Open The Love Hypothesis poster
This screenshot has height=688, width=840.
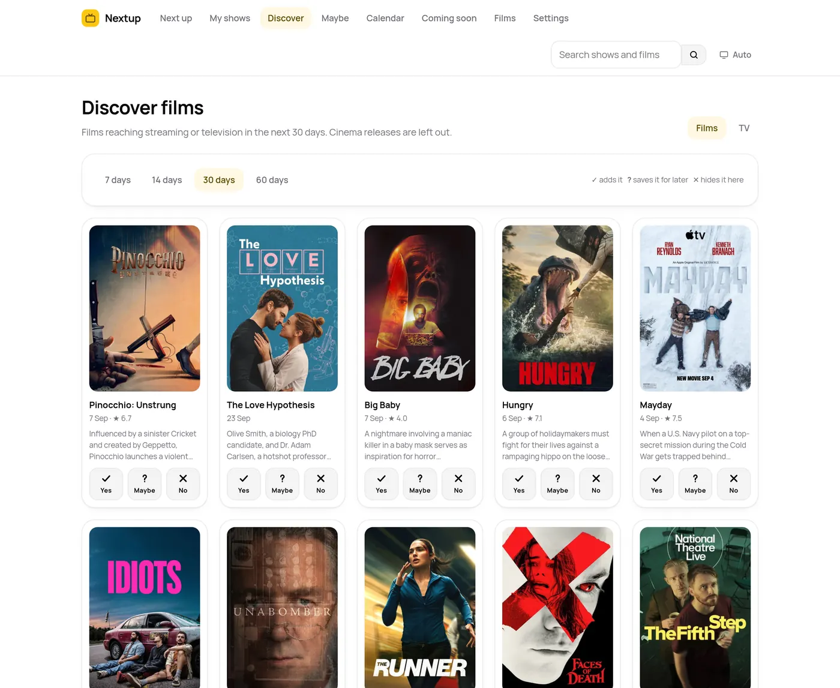pyautogui.click(x=282, y=308)
